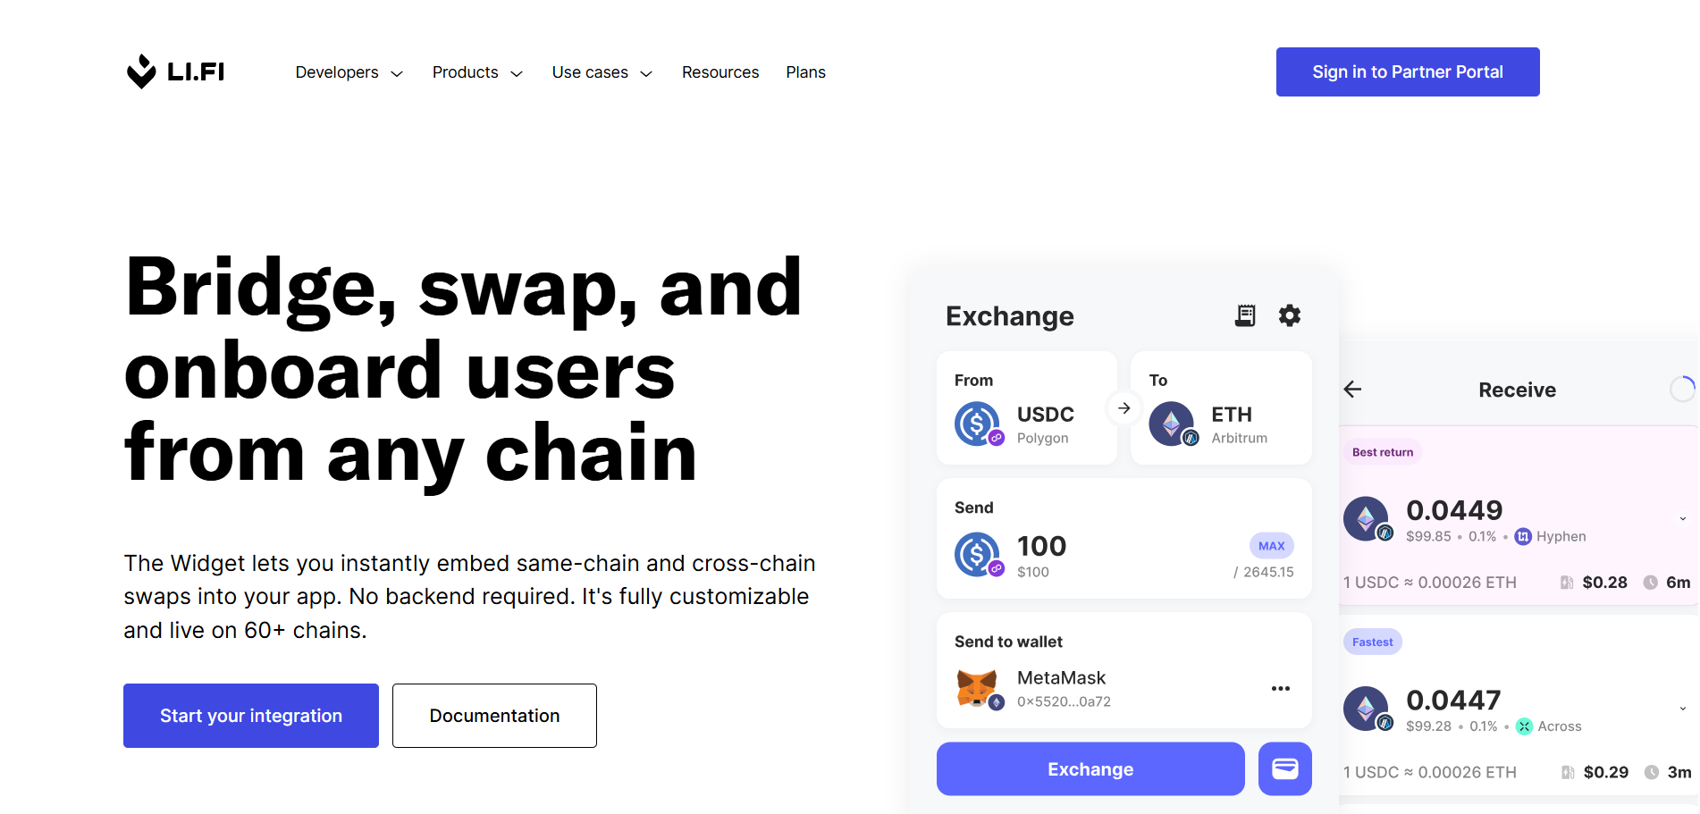Open the wallet icon beside Exchange button
This screenshot has height=814, width=1700.
click(x=1284, y=768)
